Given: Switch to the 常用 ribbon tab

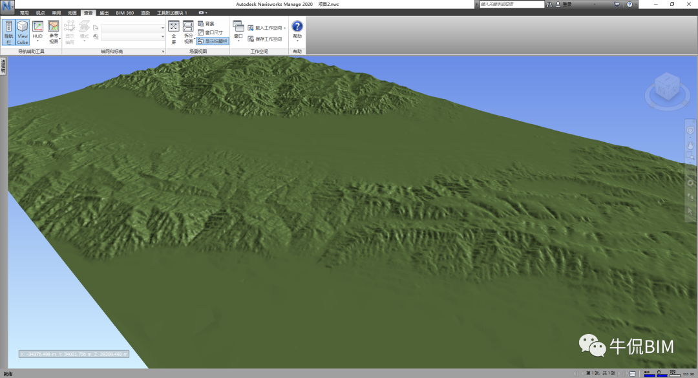Looking at the screenshot, I should [x=24, y=13].
